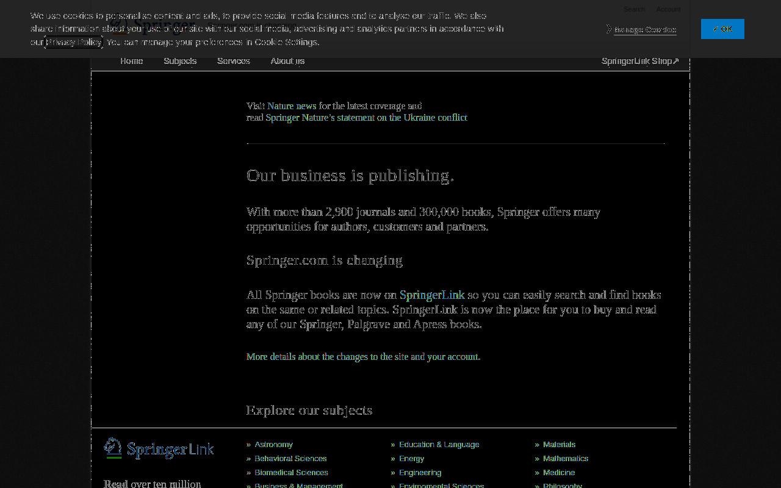Browse the Medicine subject

coord(559,472)
